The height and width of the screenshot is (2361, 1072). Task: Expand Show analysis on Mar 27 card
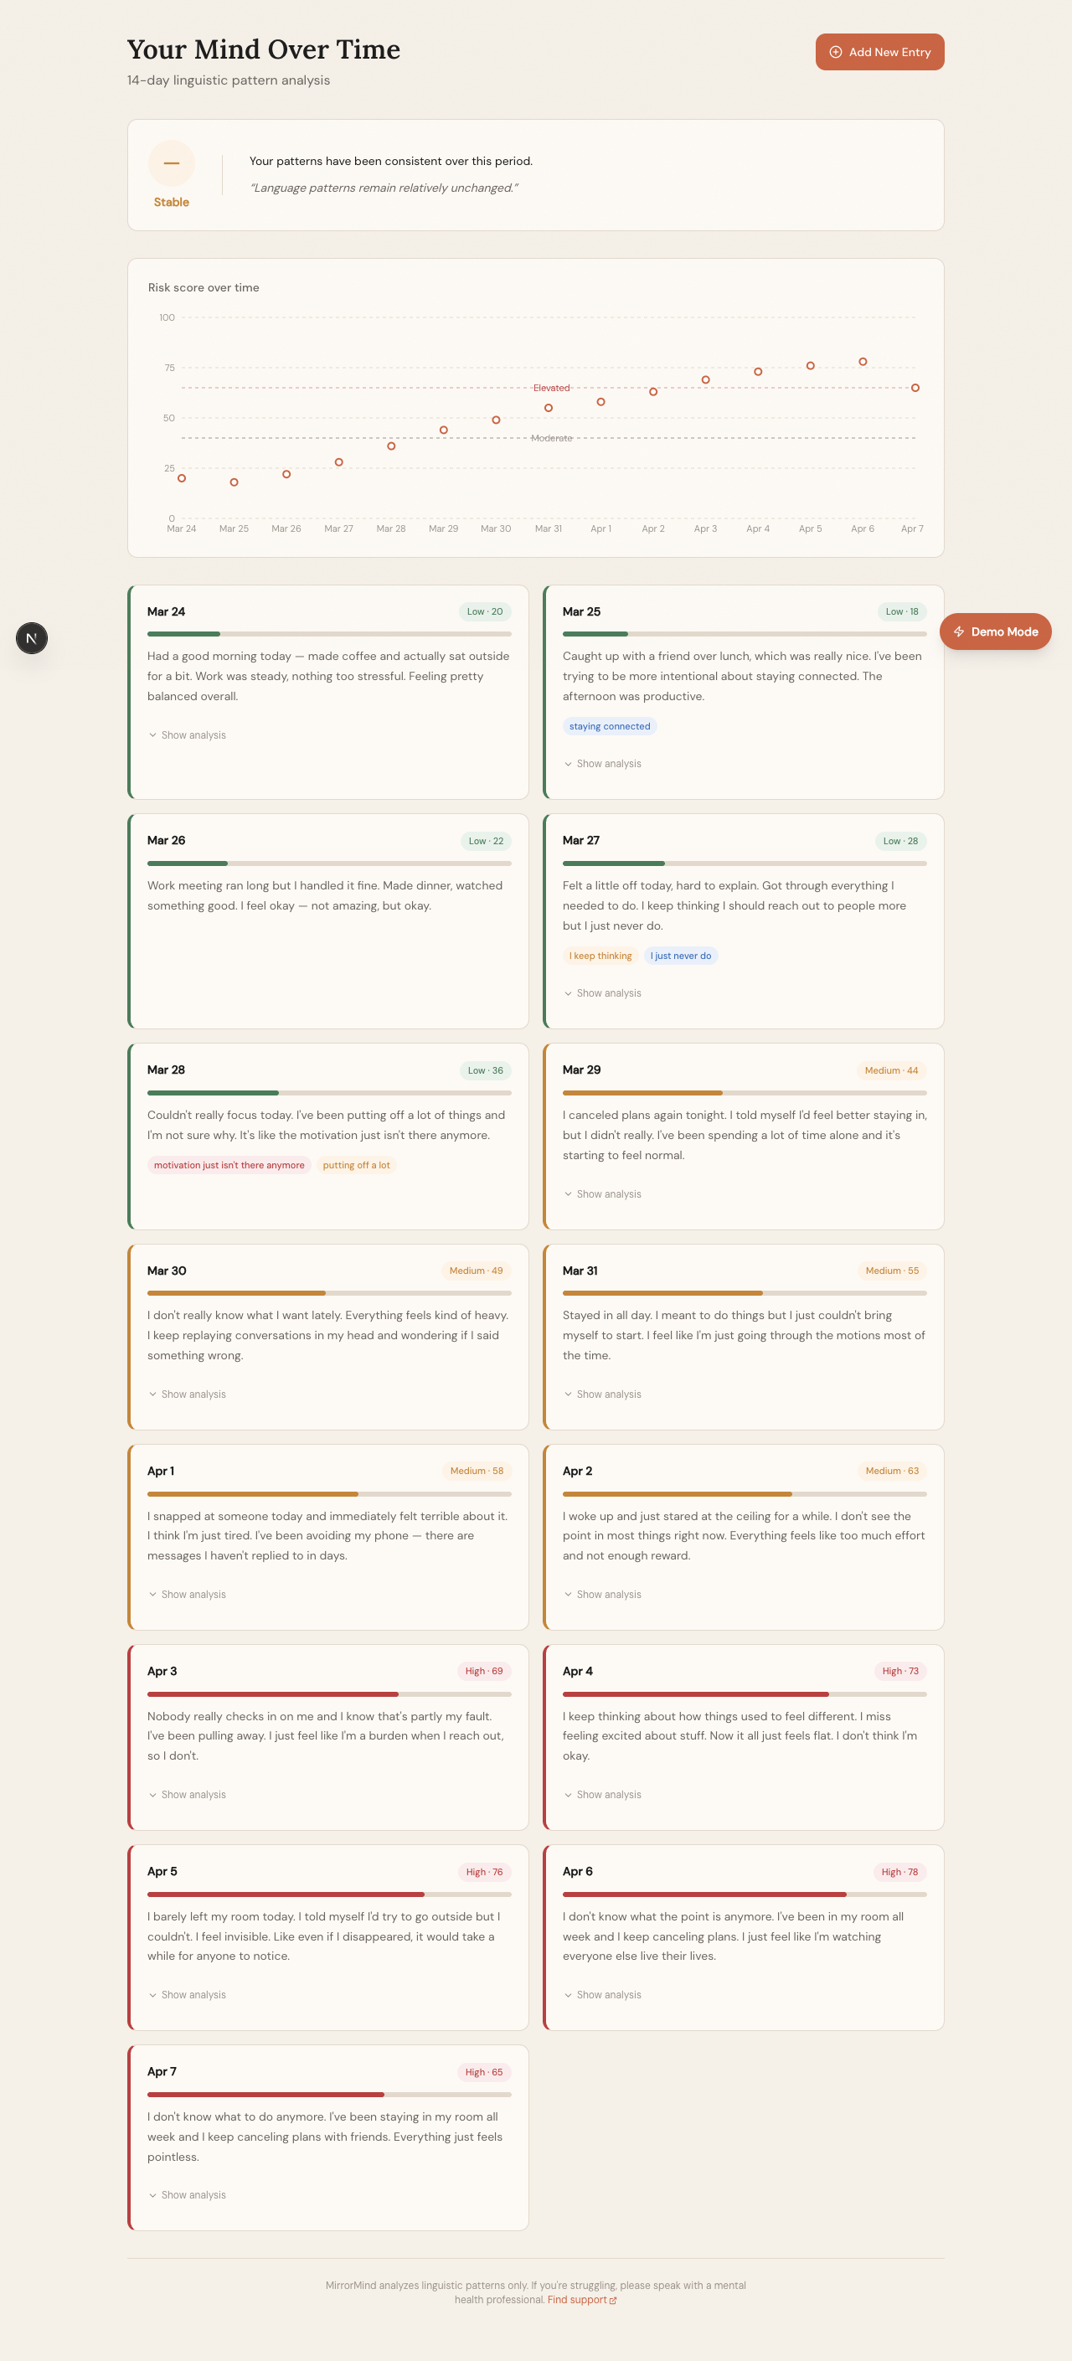tap(602, 993)
